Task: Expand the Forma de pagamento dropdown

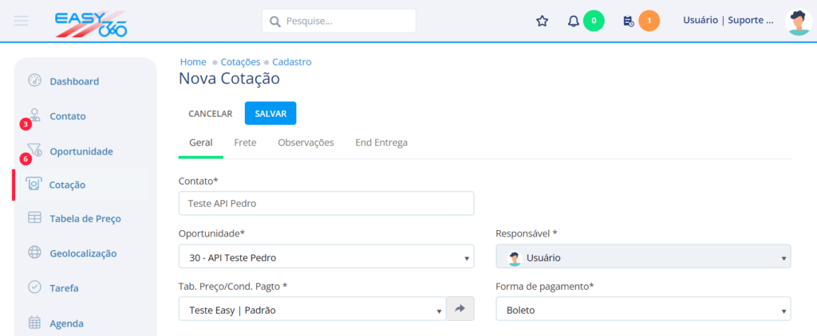Action: 644,308
